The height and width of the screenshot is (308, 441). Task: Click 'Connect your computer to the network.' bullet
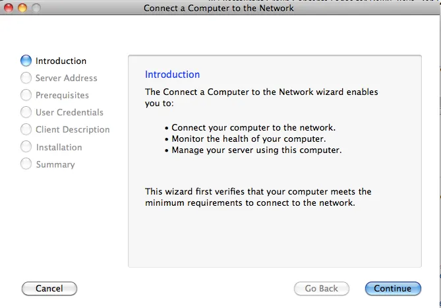[250, 128]
